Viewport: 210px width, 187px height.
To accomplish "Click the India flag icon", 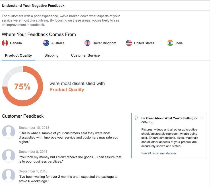I will pos(170,43).
